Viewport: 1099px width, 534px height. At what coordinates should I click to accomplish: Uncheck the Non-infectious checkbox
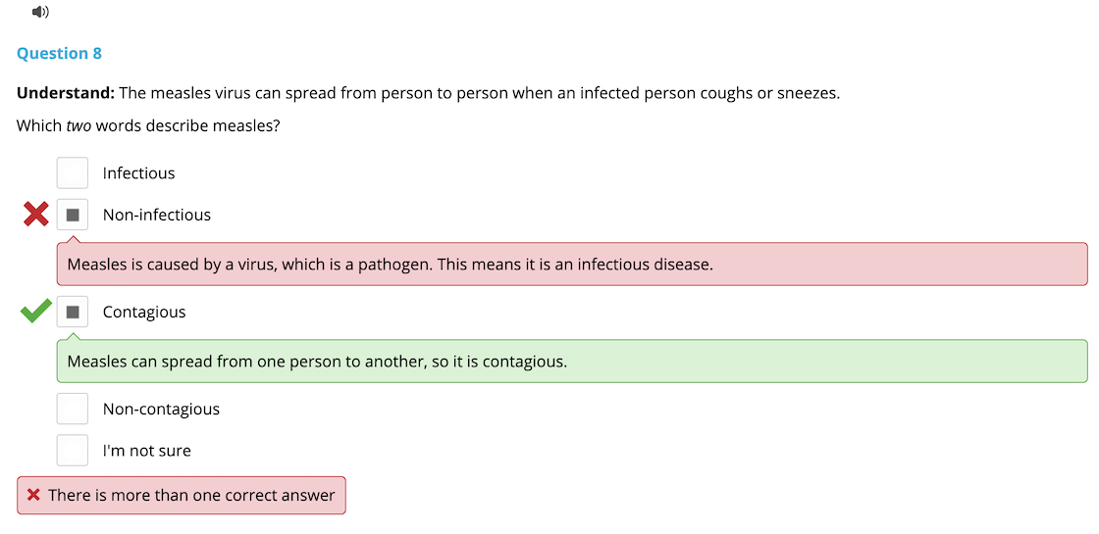tap(73, 215)
